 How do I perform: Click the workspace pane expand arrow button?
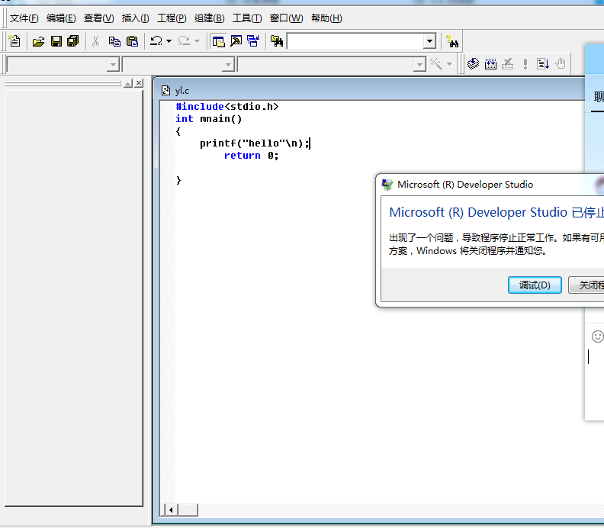(x=128, y=83)
